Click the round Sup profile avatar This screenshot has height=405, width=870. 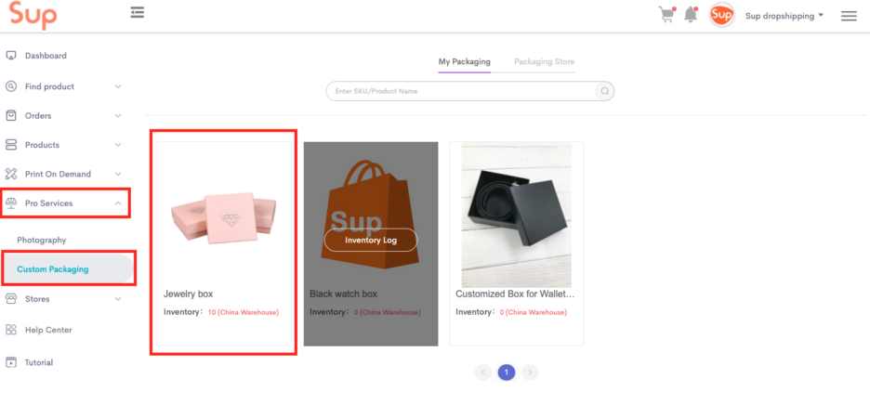click(722, 16)
